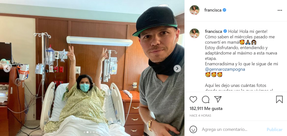Image resolution: width=287 pixels, height=136 pixels.
Task: Save post with the bookmark icon
Action: [279, 99]
